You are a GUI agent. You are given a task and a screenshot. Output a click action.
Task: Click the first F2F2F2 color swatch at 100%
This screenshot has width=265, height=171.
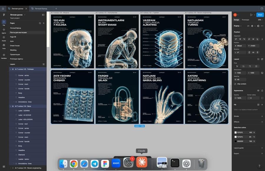pyautogui.click(x=236, y=132)
